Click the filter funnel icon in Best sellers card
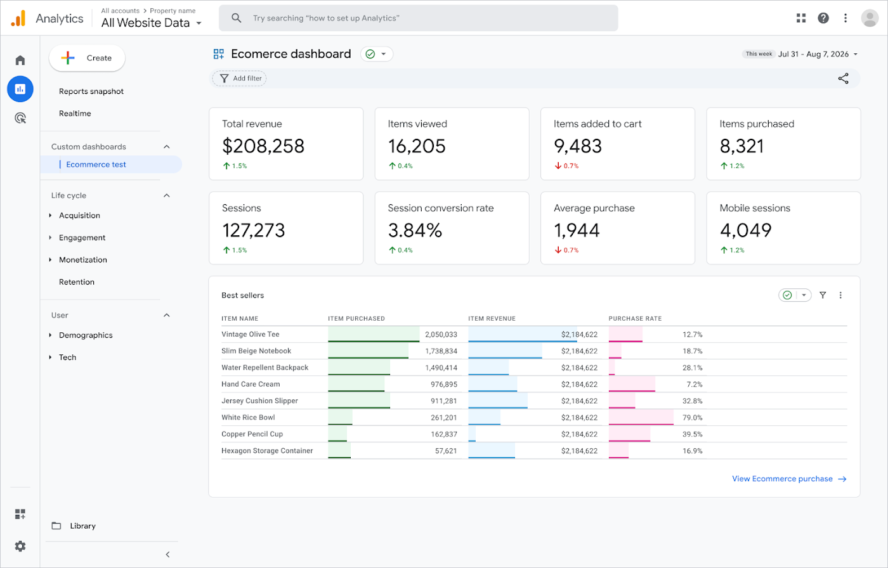The image size is (888, 568). (x=823, y=295)
